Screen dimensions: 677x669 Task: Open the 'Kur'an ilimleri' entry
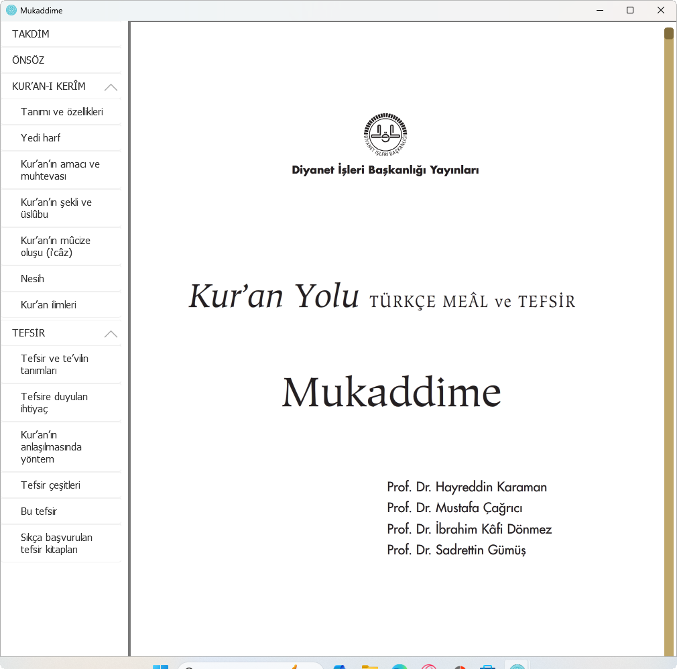61,305
